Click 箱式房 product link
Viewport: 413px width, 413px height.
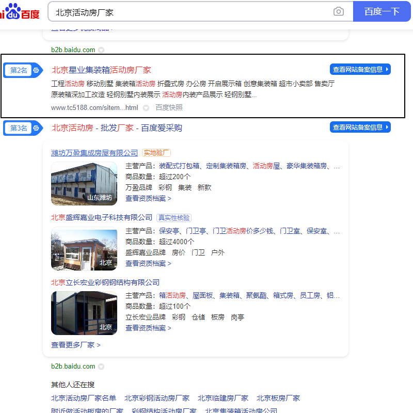pyautogui.click(x=283, y=295)
